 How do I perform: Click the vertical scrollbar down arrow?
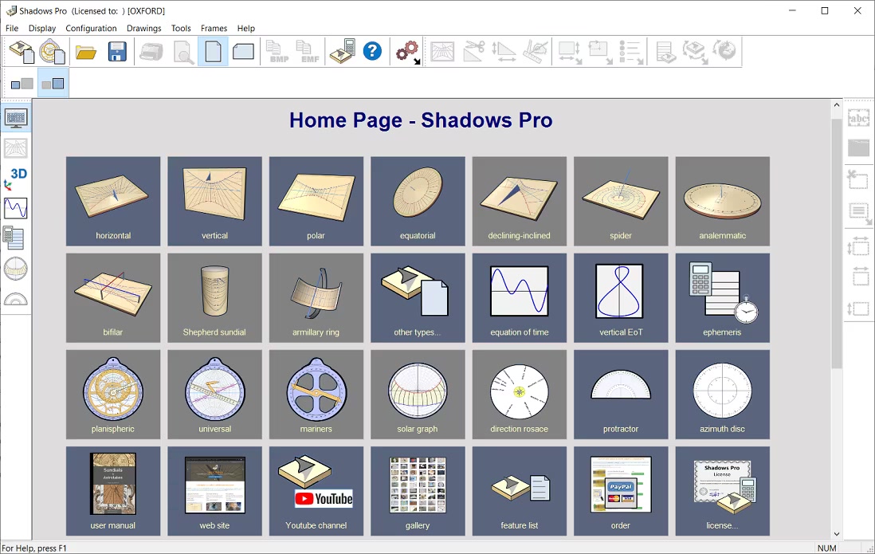click(836, 534)
